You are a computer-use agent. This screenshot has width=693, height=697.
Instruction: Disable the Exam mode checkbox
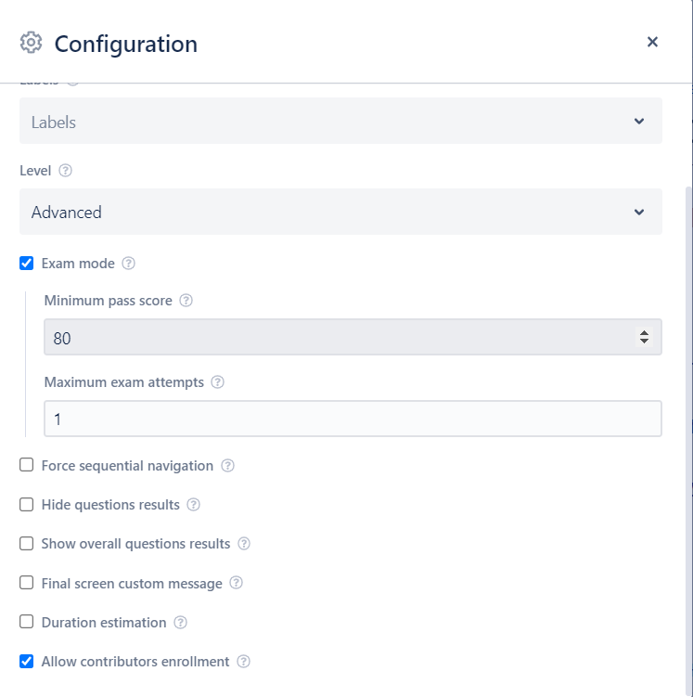coord(27,264)
